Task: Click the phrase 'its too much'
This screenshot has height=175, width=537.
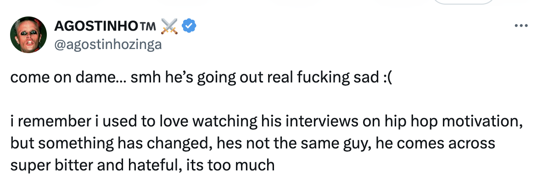Action: pyautogui.click(x=230, y=165)
